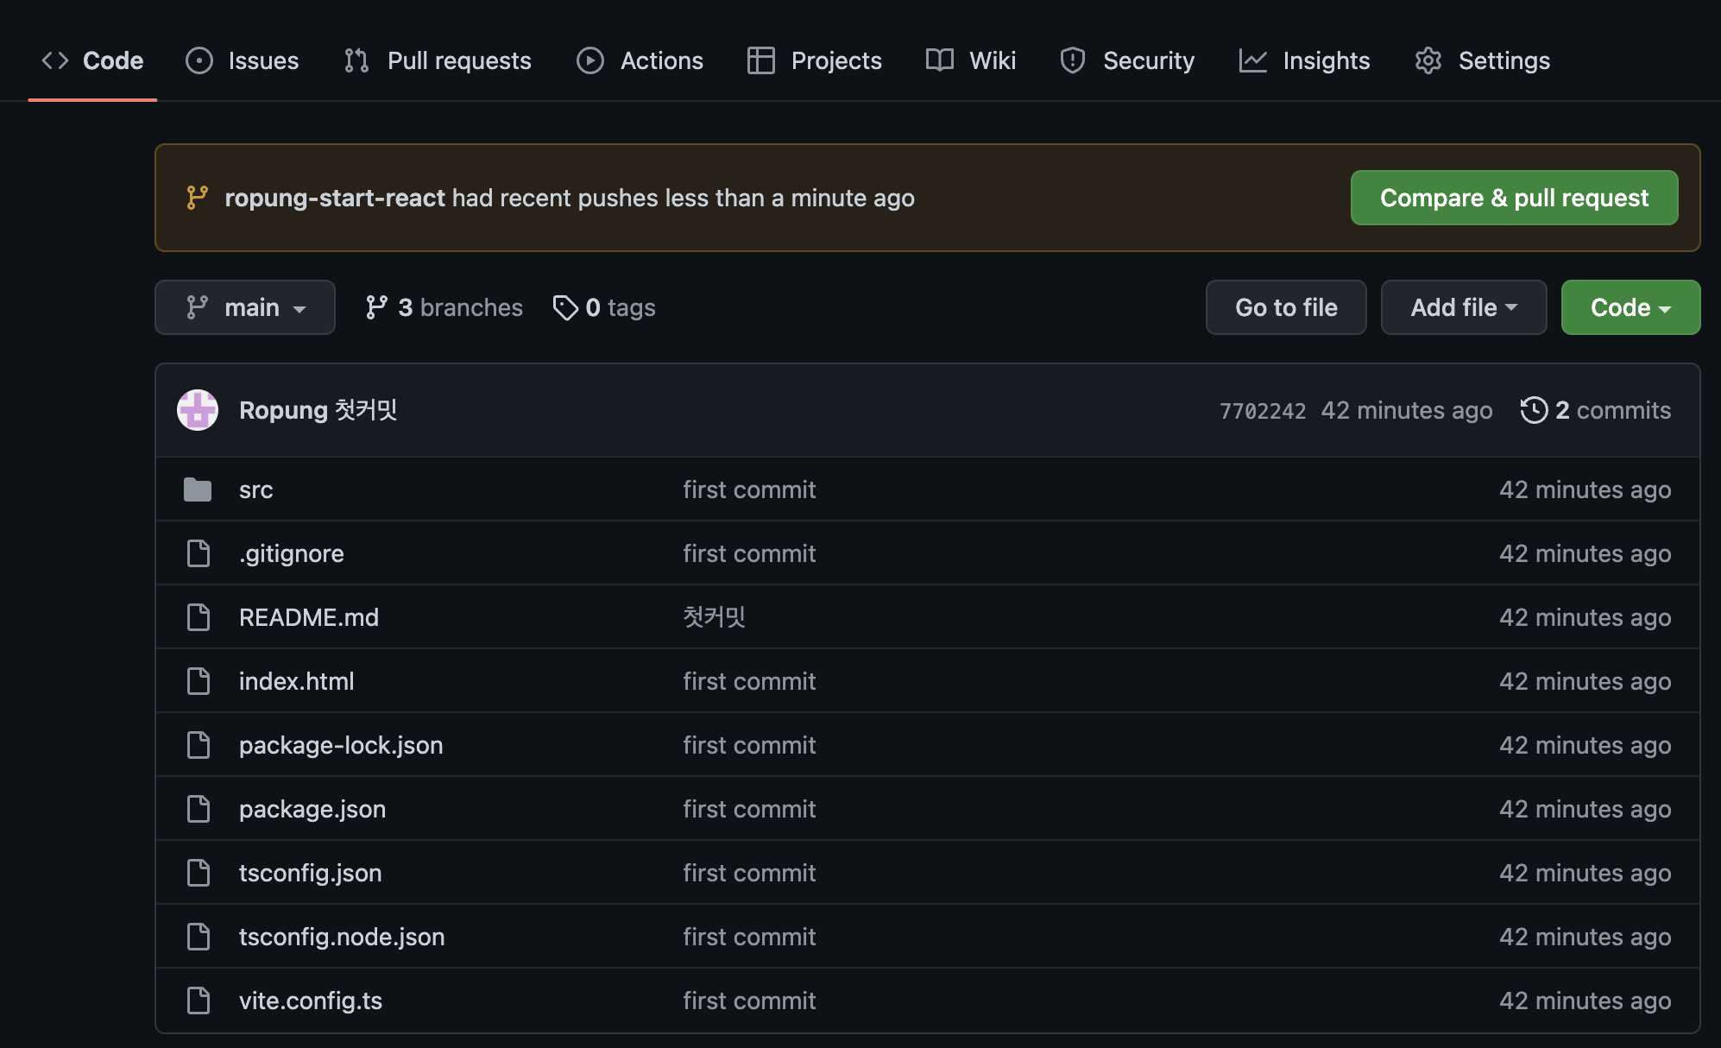Click the Settings gear icon
Screen dimensions: 1721x1048
[x=1428, y=60]
